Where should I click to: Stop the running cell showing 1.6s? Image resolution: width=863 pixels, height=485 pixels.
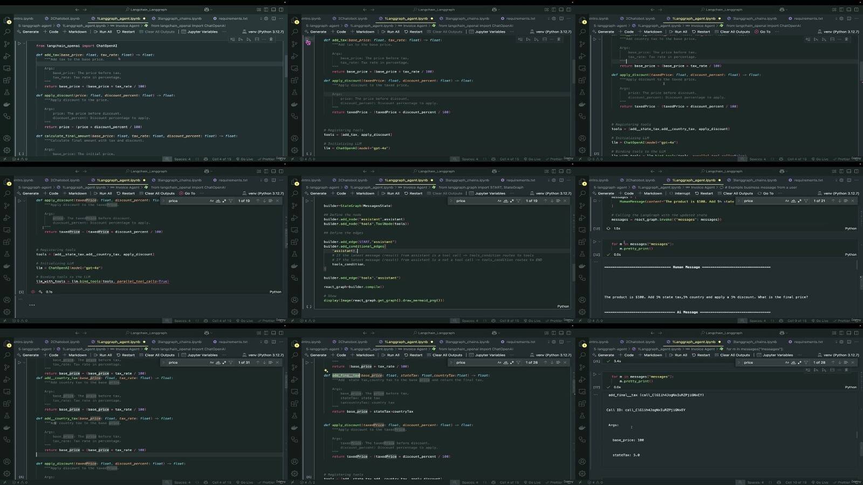coord(595,201)
